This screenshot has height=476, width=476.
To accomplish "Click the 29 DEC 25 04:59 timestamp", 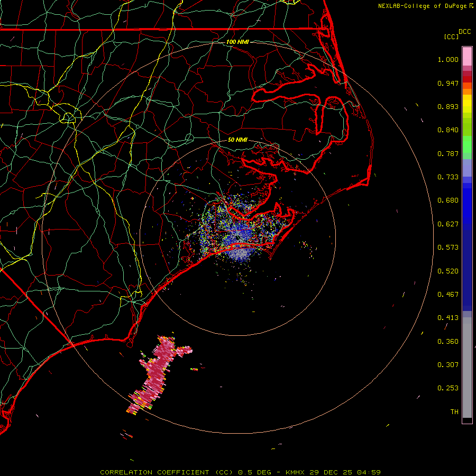I will 345,472.
